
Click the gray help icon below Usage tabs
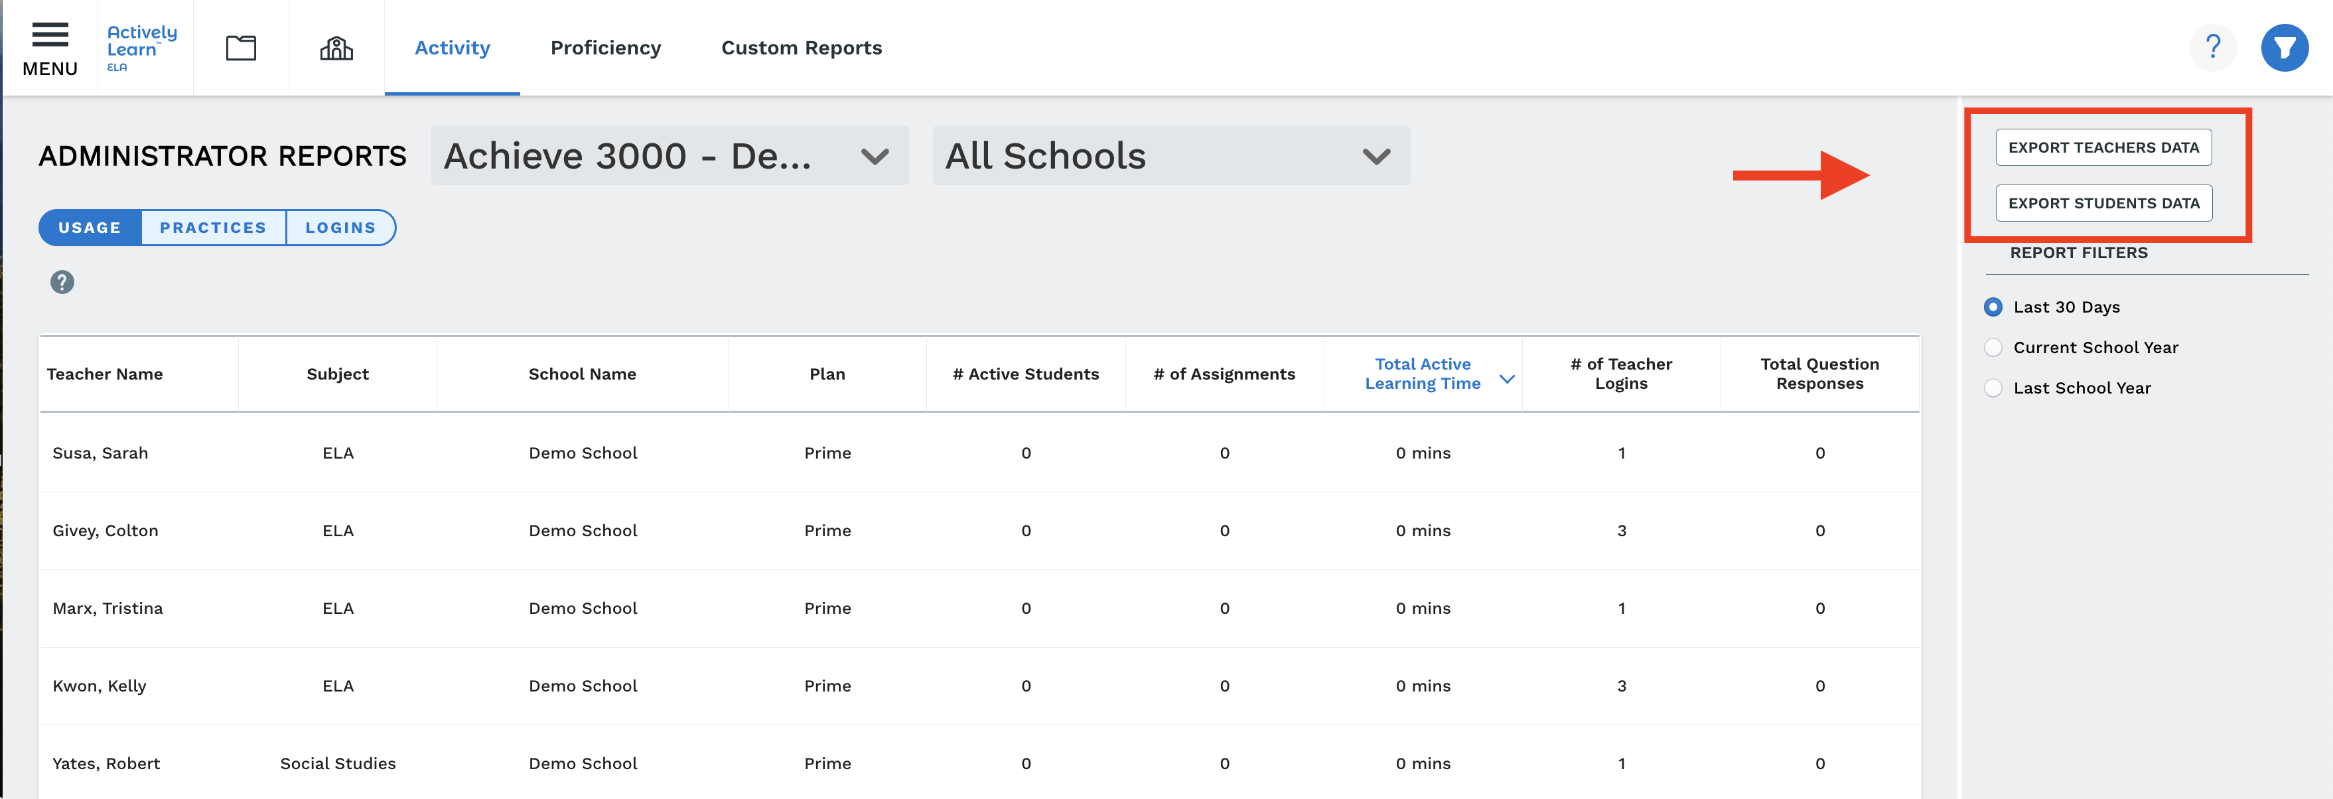[62, 282]
